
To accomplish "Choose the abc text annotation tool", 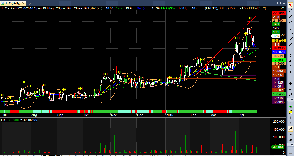I will click(x=290, y=61).
